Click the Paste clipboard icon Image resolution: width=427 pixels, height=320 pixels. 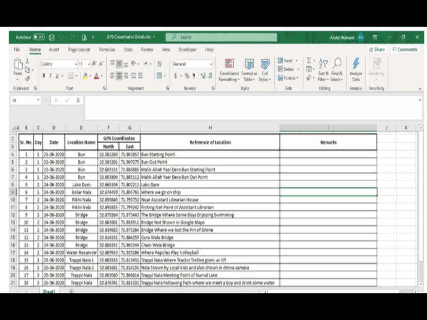(x=18, y=64)
